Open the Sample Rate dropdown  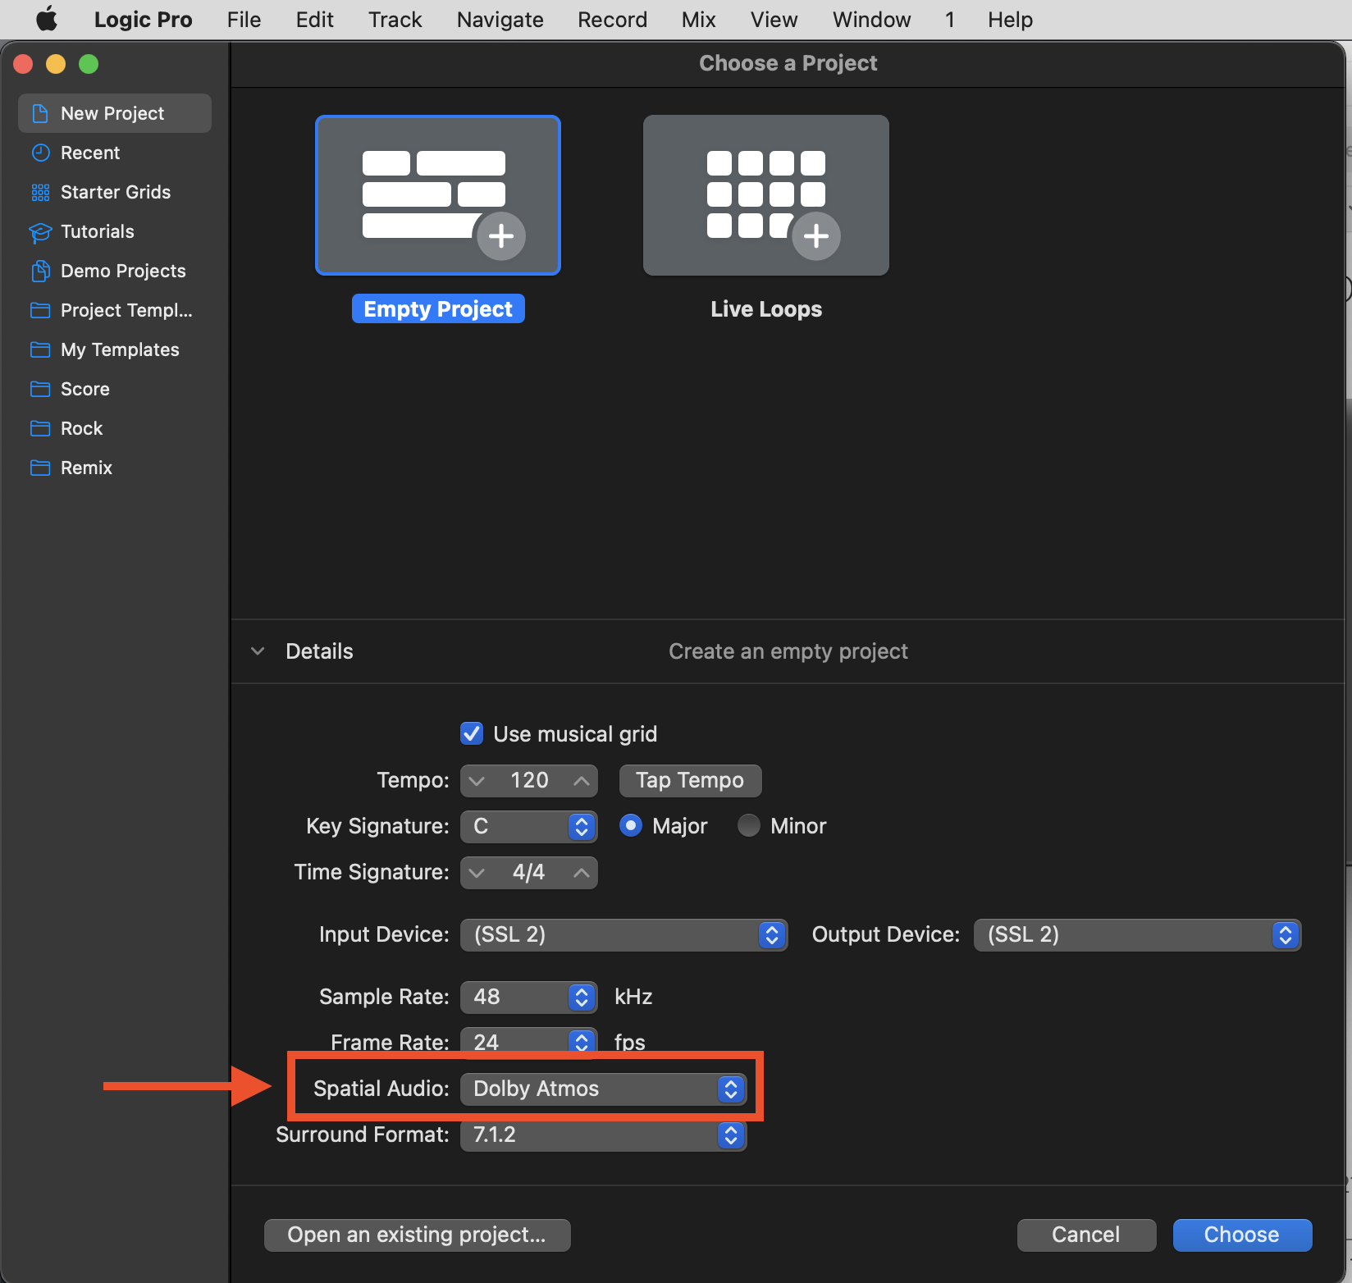(528, 997)
